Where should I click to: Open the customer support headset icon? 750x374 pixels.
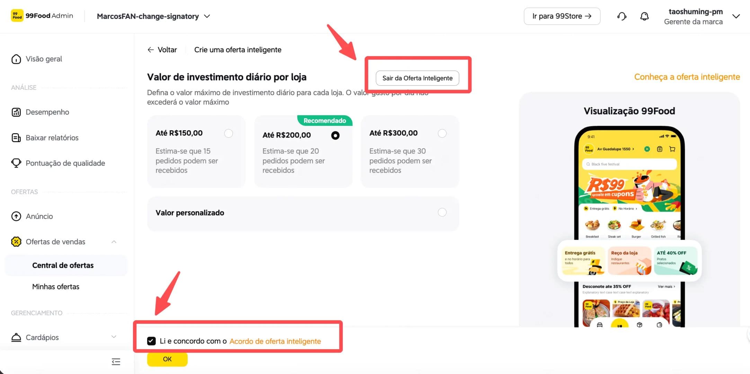point(622,16)
